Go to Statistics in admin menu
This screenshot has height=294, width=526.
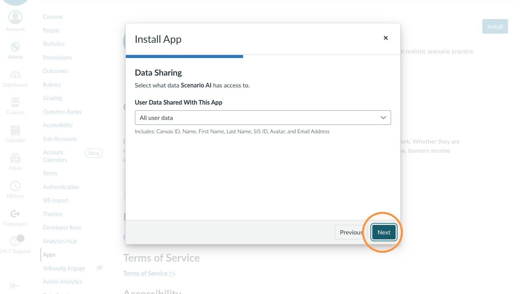point(54,44)
